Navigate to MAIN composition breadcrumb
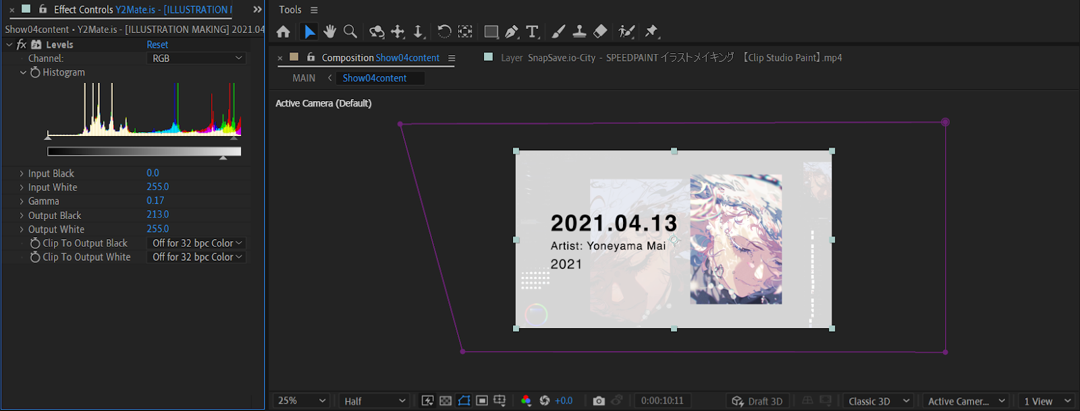The image size is (1080, 411). coord(304,78)
